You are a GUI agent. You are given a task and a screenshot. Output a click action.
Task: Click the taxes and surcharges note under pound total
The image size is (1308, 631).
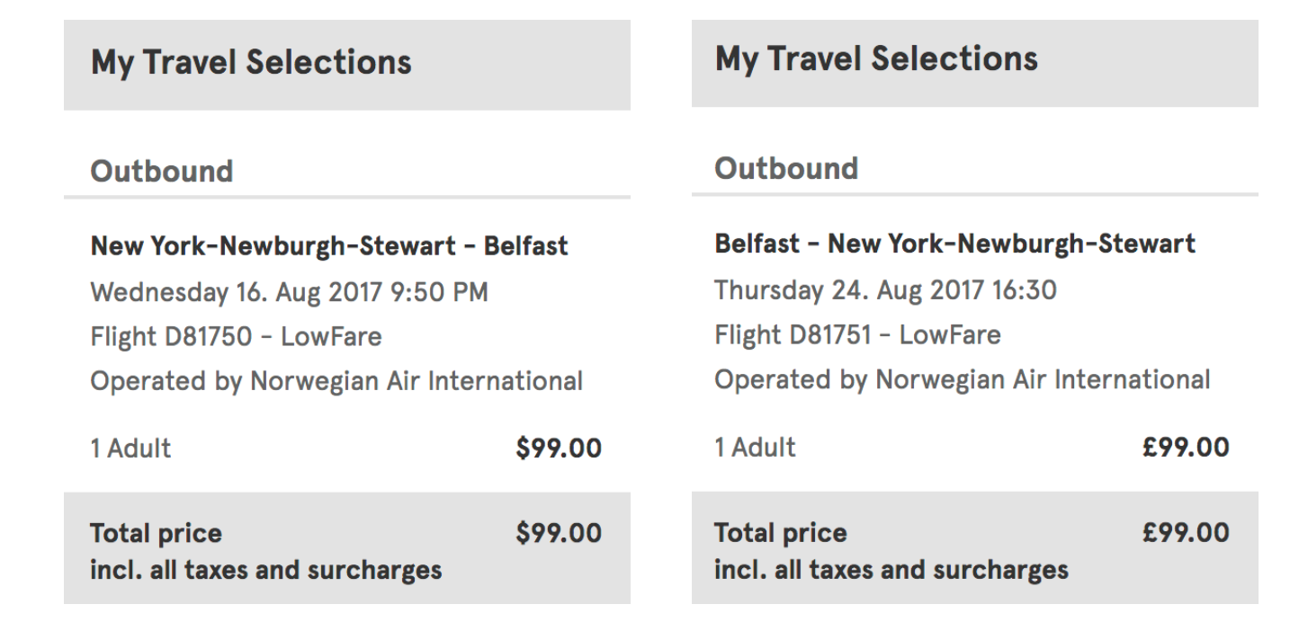[891, 569]
